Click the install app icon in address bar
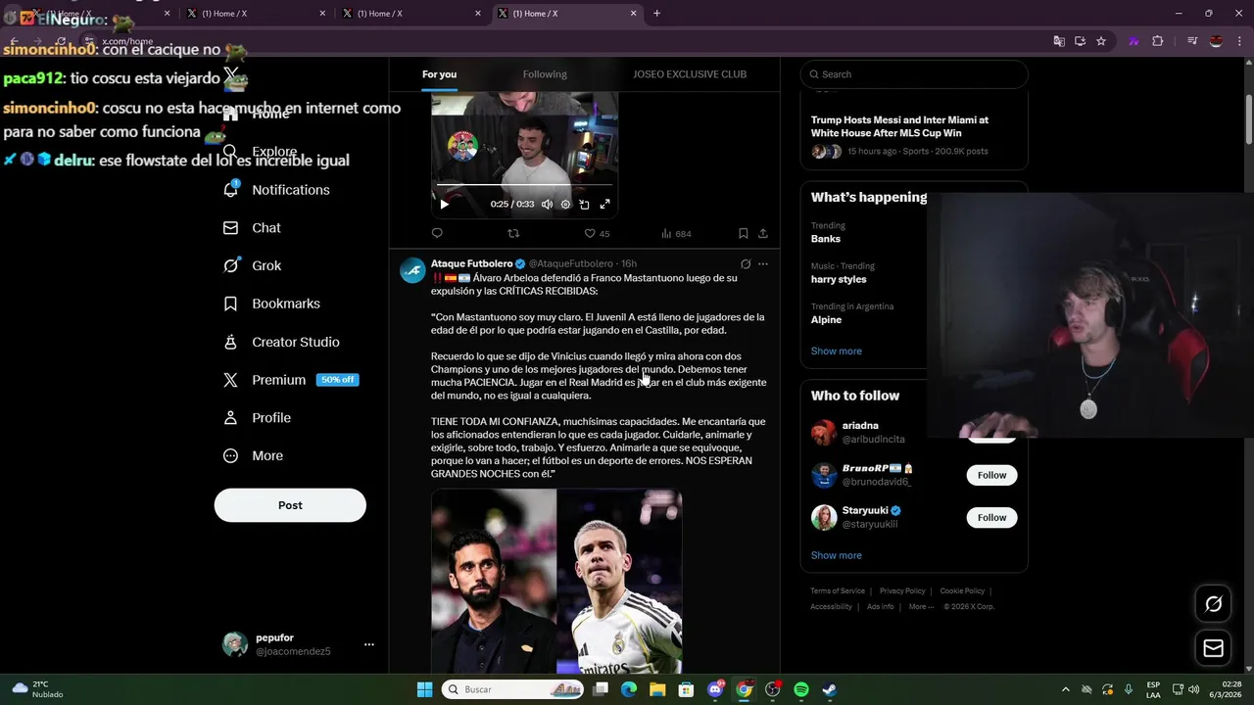This screenshot has width=1254, height=705. pos(1080,41)
